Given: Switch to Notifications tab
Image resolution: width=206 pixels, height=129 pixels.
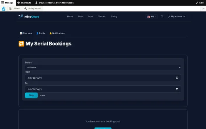Looking at the screenshot, I should pos(57,33).
